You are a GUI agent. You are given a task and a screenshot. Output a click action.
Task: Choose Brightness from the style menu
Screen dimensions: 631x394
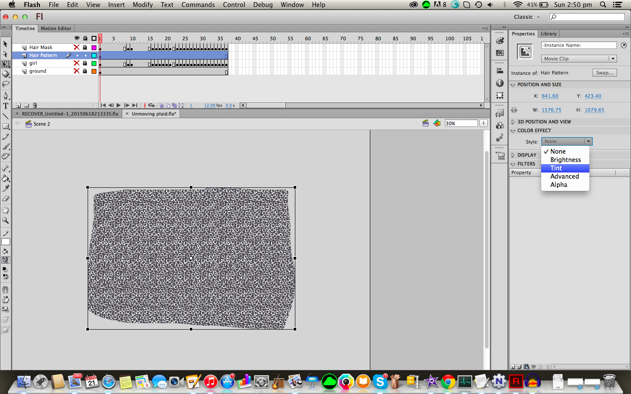(x=565, y=160)
